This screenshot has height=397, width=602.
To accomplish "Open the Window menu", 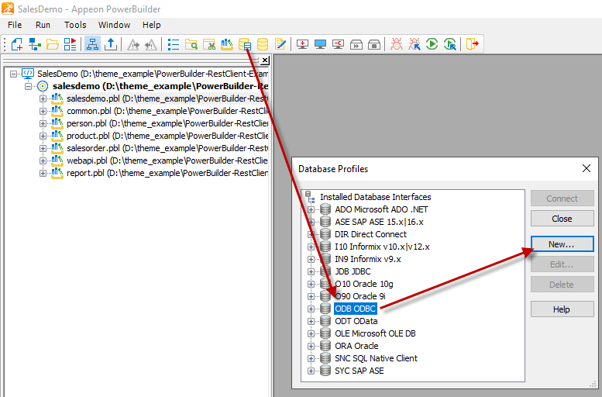I will (114, 25).
